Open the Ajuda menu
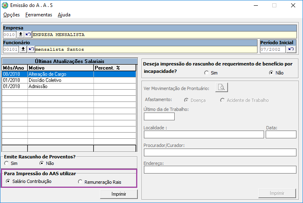 [64, 15]
